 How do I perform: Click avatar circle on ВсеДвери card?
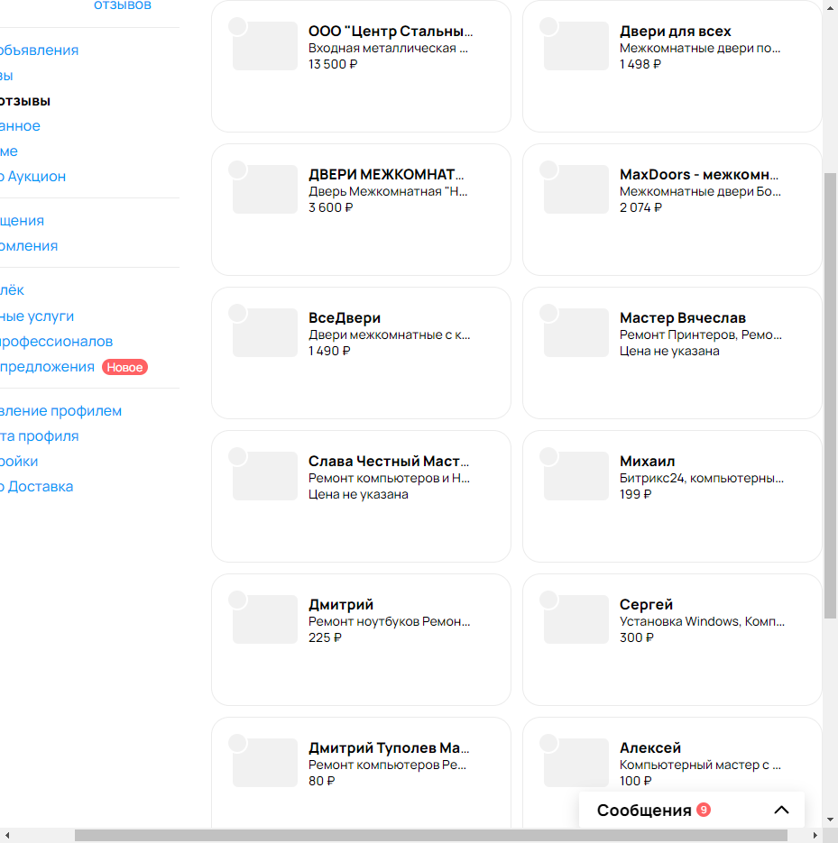(238, 313)
